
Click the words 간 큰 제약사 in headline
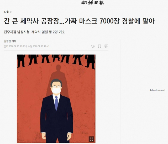(x=21, y=21)
